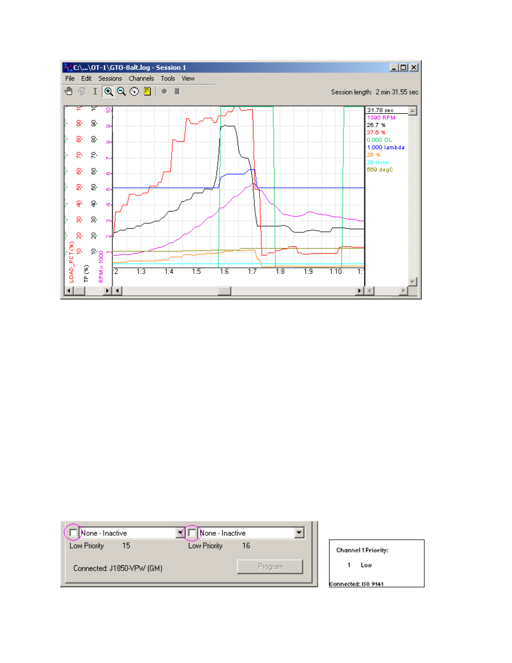Click the clock/time gauge toolbar icon
The width and height of the screenshot is (512, 663).
click(x=134, y=91)
